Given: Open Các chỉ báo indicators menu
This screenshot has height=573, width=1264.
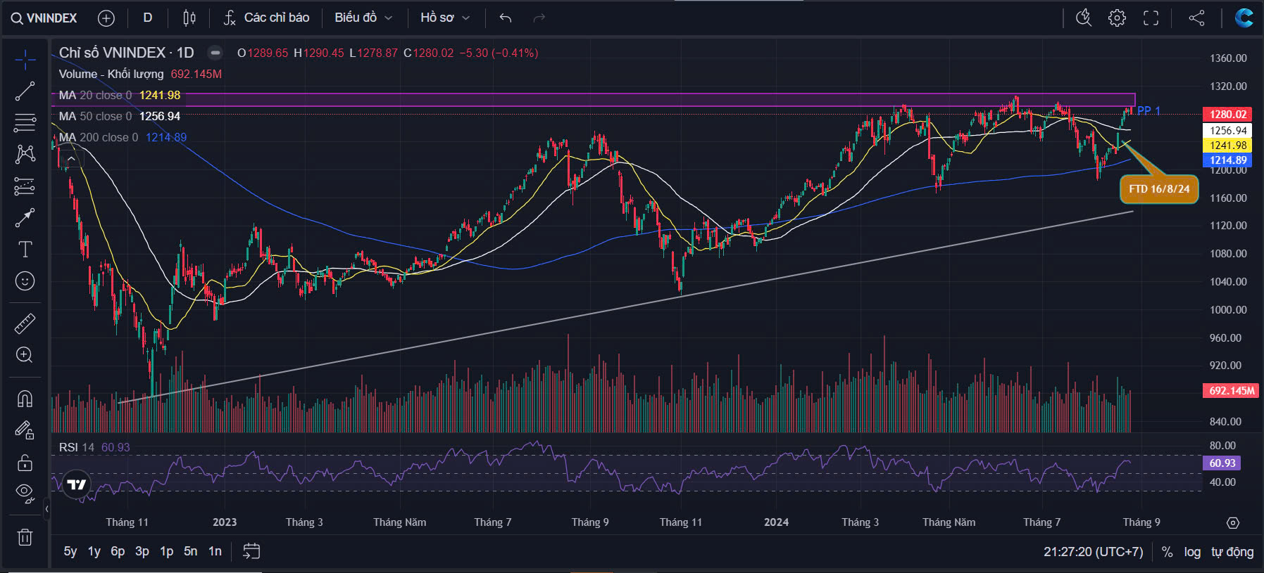Looking at the screenshot, I should [x=266, y=18].
